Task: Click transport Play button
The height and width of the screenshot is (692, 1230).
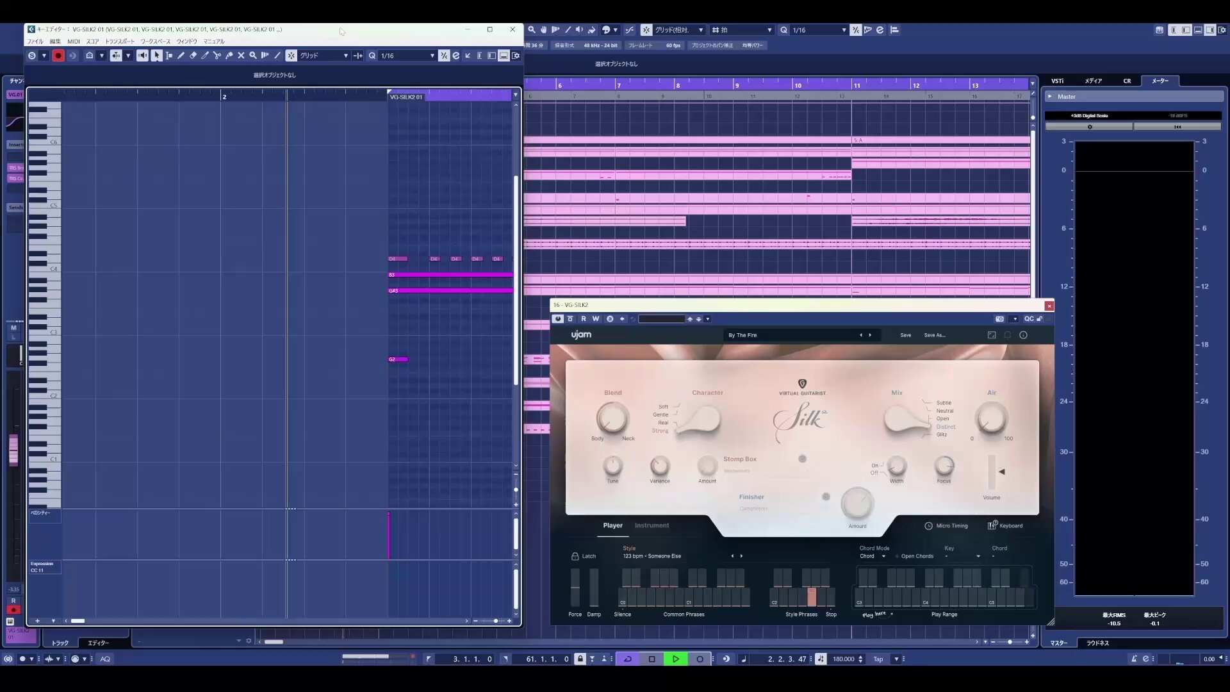Action: point(675,659)
